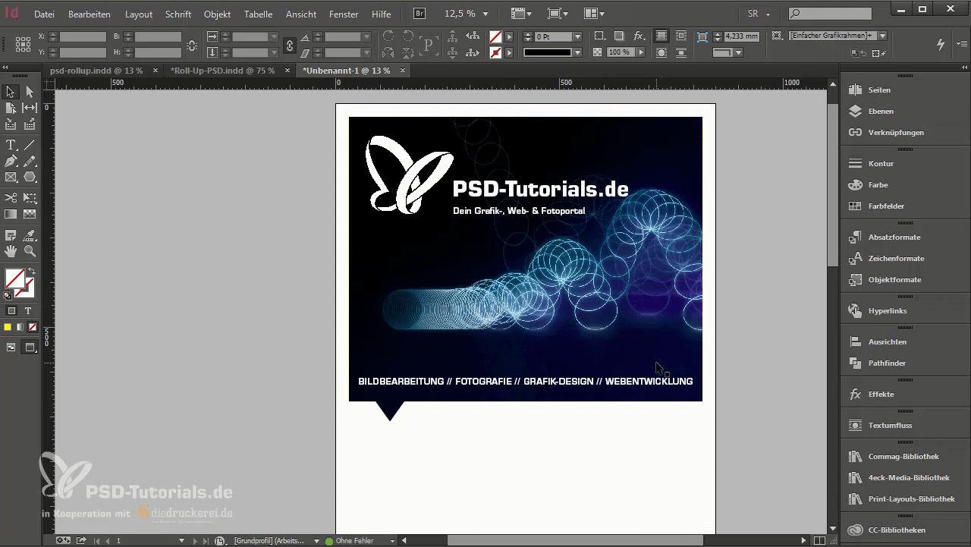Image resolution: width=971 pixels, height=547 pixels.
Task: Select the Eyedropper tool
Action: click(x=30, y=235)
